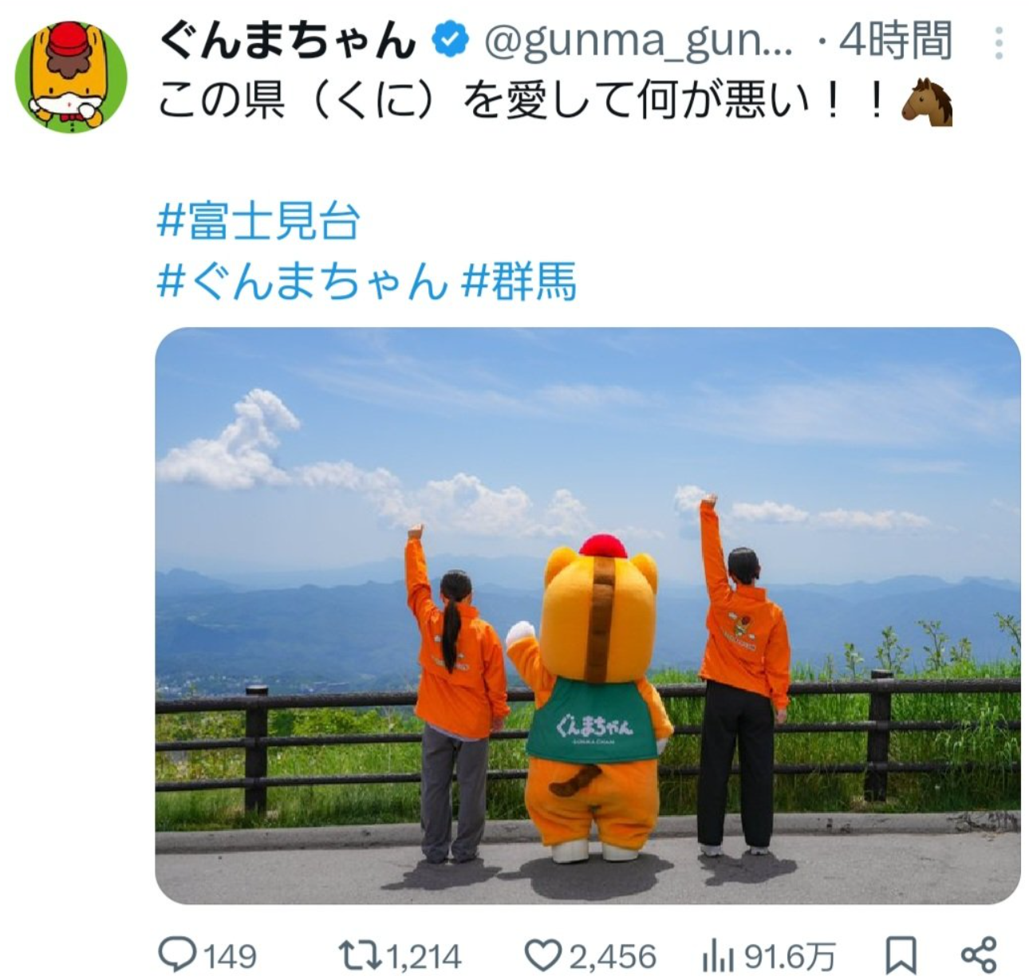1029x980 pixels.
Task: Open ぐんまちゃん profile avatar
Action: [x=72, y=77]
